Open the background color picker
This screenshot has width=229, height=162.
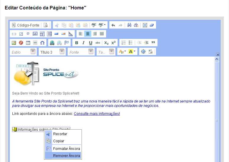point(132,52)
